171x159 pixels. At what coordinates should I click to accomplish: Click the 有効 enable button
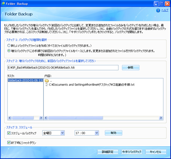113,133
